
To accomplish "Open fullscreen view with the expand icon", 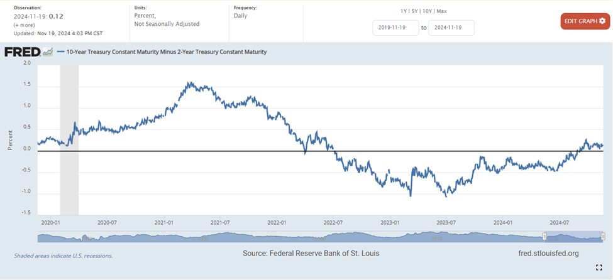I will point(599,268).
